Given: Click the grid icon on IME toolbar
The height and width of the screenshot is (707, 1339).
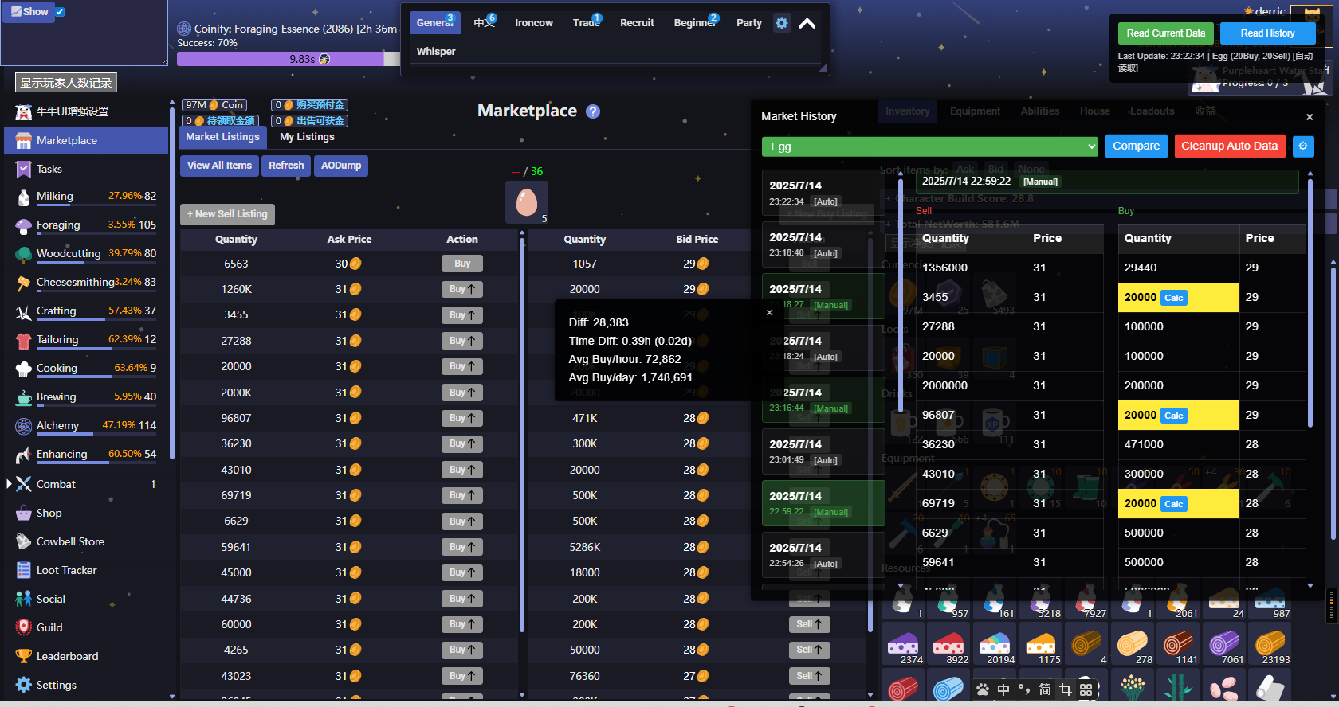Looking at the screenshot, I should coord(1086,689).
